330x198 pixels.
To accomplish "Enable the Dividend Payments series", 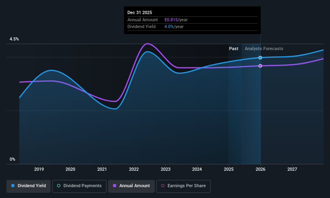I will pos(79,186).
